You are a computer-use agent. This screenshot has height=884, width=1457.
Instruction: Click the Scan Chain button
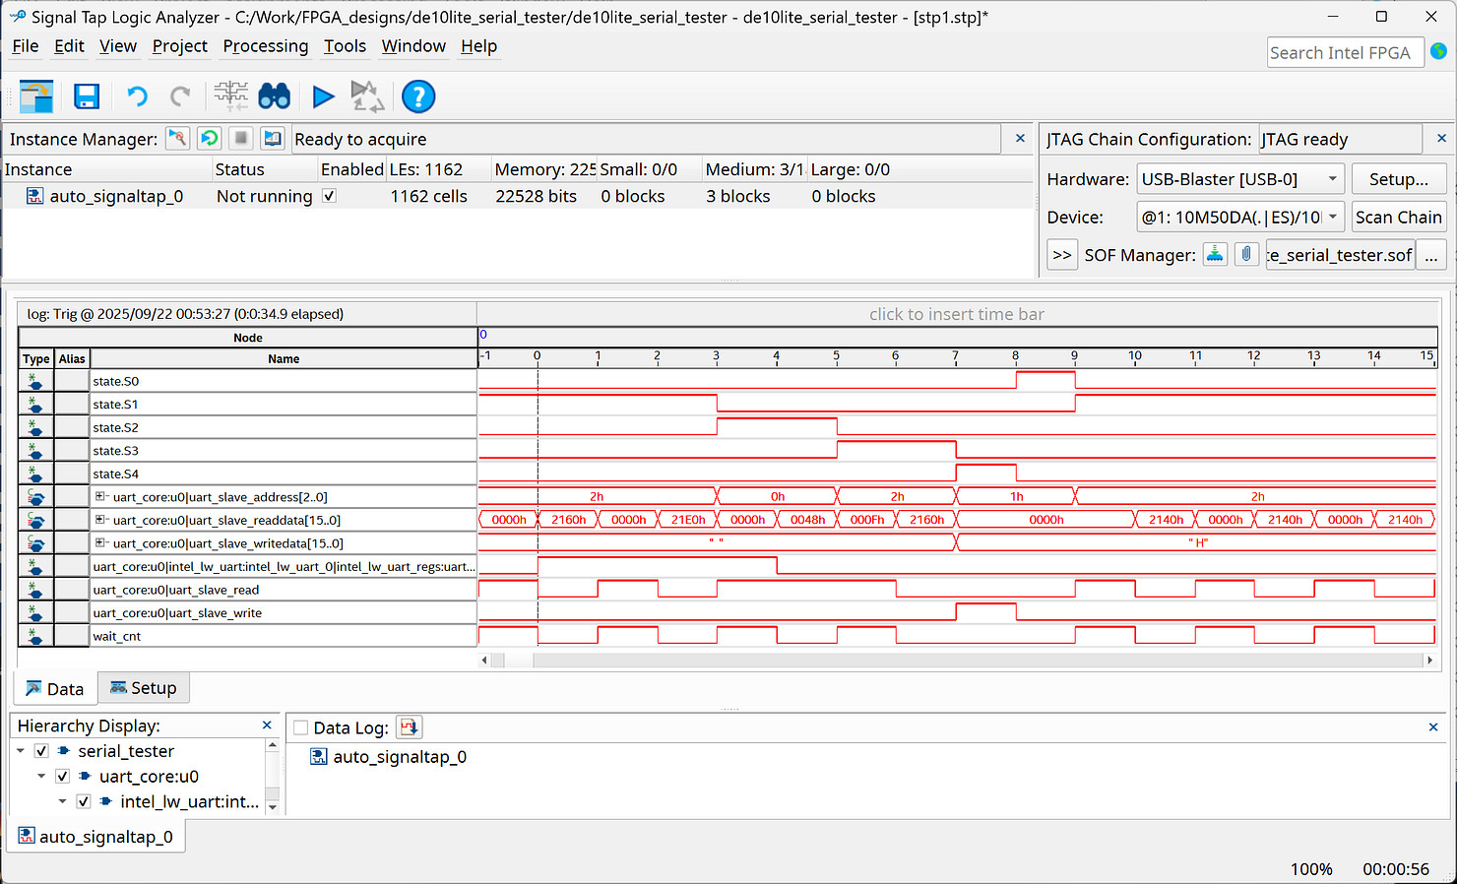click(x=1398, y=218)
